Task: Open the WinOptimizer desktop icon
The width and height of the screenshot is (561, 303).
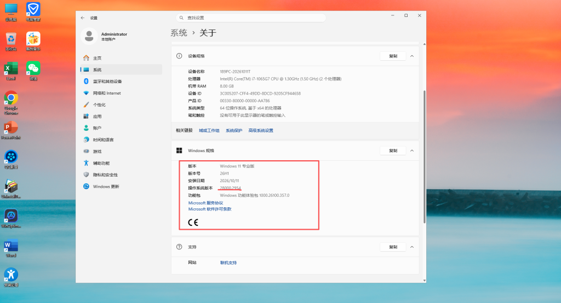Action: pos(11,219)
